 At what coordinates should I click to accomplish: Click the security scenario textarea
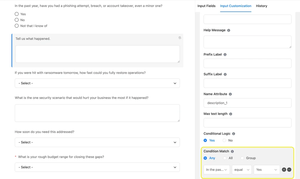(97, 113)
